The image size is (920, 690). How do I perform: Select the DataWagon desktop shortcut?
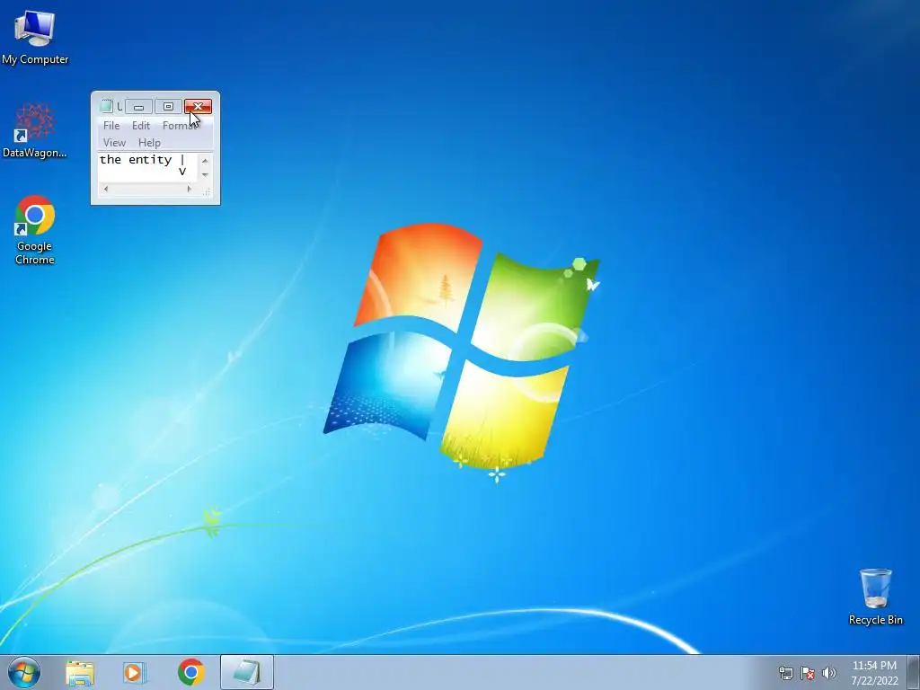(35, 130)
